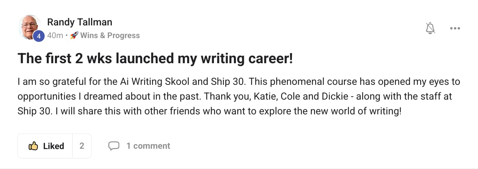The image size is (478, 169).
Task: Click the speech bubble comment icon
Action: coord(114,146)
